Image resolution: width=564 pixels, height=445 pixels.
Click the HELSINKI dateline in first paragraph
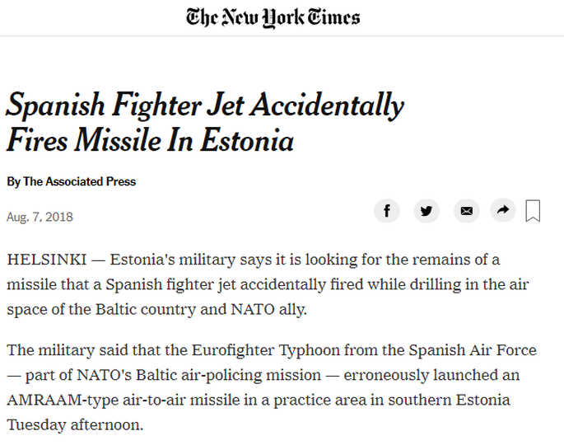tap(47, 260)
